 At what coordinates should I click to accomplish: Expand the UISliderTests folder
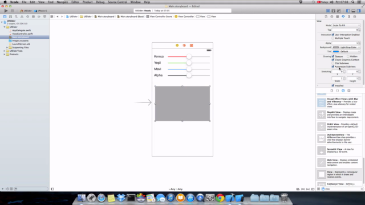[x=5, y=51]
